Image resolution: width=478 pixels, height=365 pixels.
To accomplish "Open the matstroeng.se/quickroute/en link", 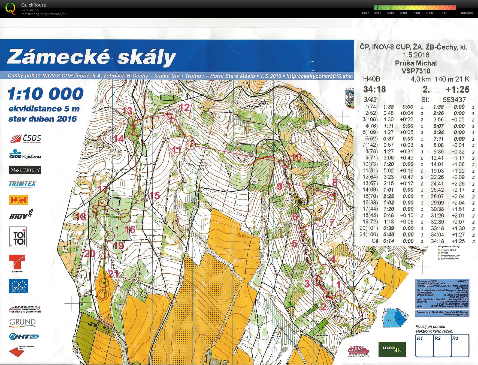I will pyautogui.click(x=44, y=14).
